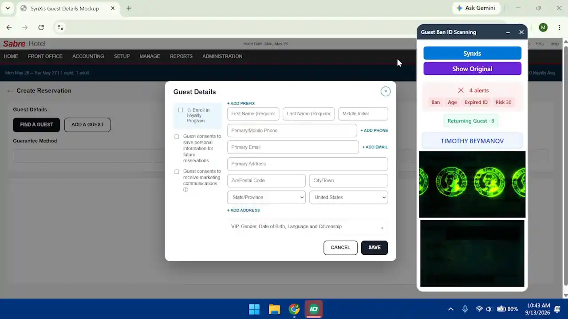Focus the Middle Initial field
This screenshot has height=319, width=568.
tap(363, 114)
